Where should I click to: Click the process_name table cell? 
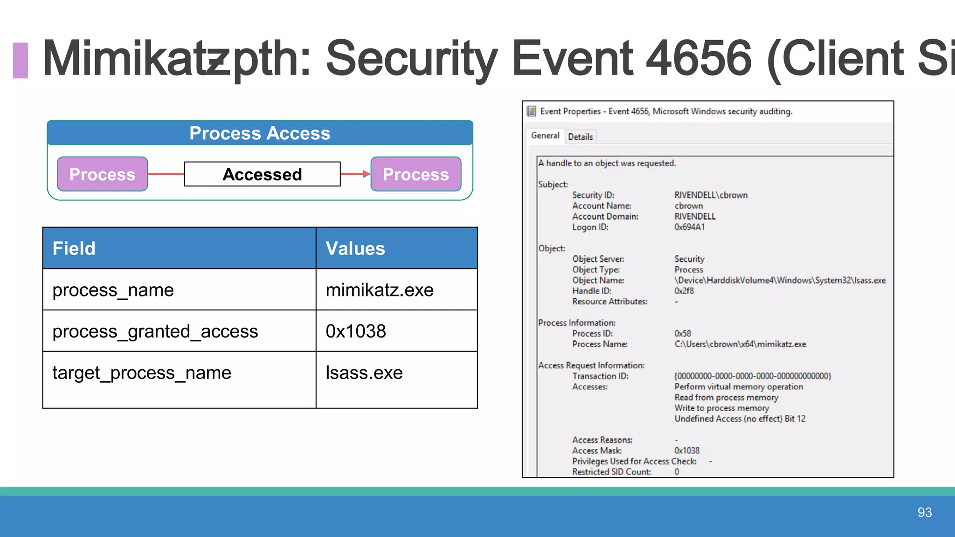180,289
